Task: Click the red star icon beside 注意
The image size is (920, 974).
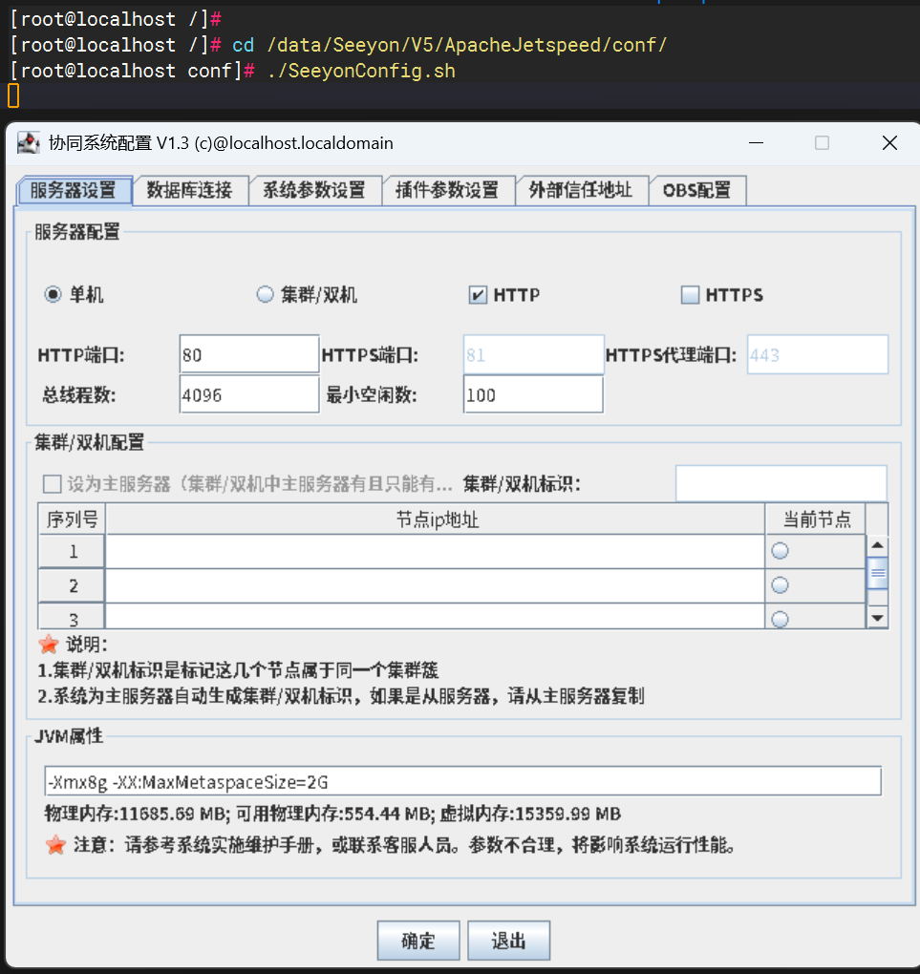Action: coord(55,845)
